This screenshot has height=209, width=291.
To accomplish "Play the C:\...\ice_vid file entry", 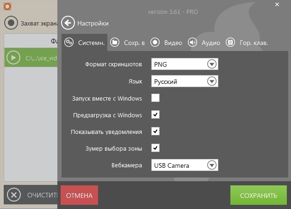I will click(x=13, y=57).
